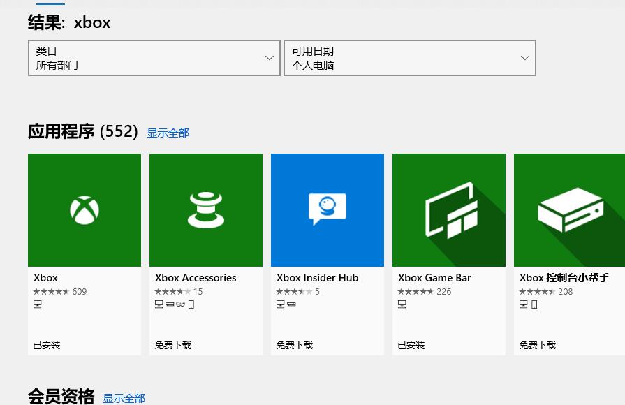
Task: Click the Xbox Game Bar green tile icon
Action: pyautogui.click(x=448, y=209)
